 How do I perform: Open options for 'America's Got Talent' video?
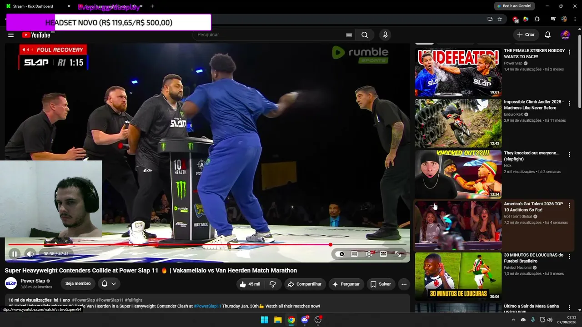coord(569,206)
